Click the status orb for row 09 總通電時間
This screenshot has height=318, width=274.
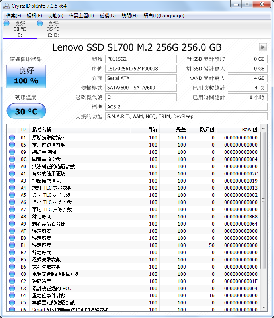click(12, 152)
